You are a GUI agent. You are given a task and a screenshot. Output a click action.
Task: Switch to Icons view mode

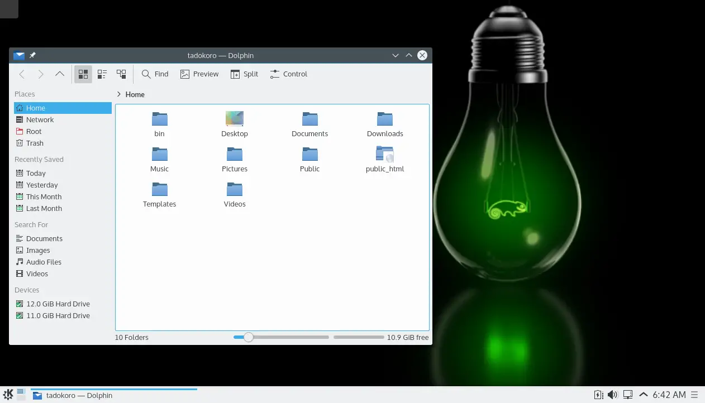tap(83, 74)
